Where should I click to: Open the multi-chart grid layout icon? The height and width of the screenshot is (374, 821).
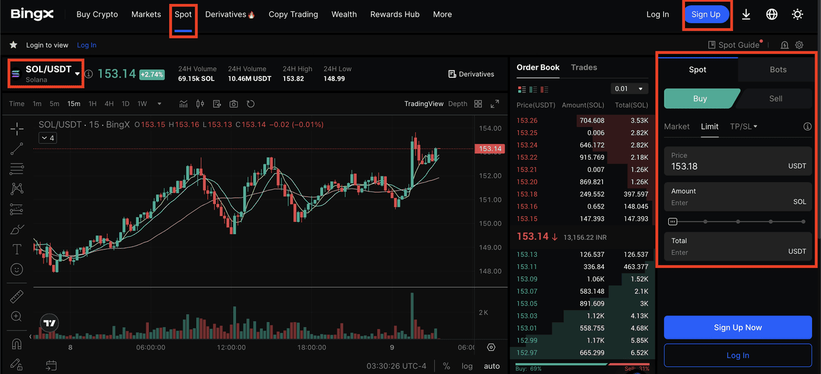pos(478,104)
